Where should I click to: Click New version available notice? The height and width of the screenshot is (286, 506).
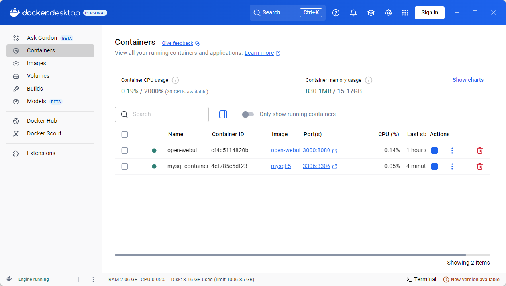point(471,280)
